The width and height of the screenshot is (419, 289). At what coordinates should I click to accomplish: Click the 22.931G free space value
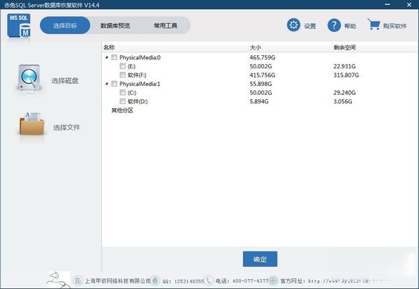(344, 66)
